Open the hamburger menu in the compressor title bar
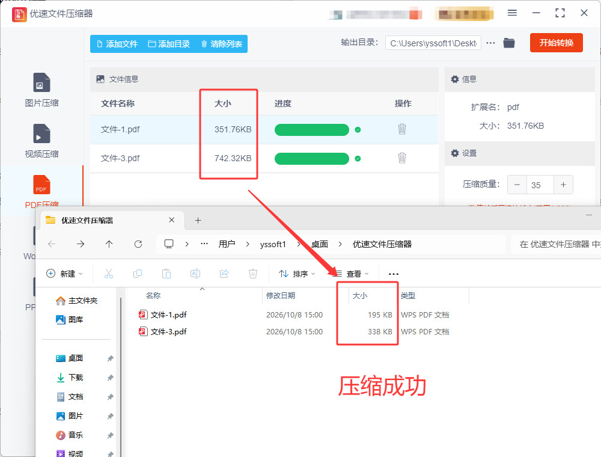This screenshot has height=457, width=601. [512, 13]
